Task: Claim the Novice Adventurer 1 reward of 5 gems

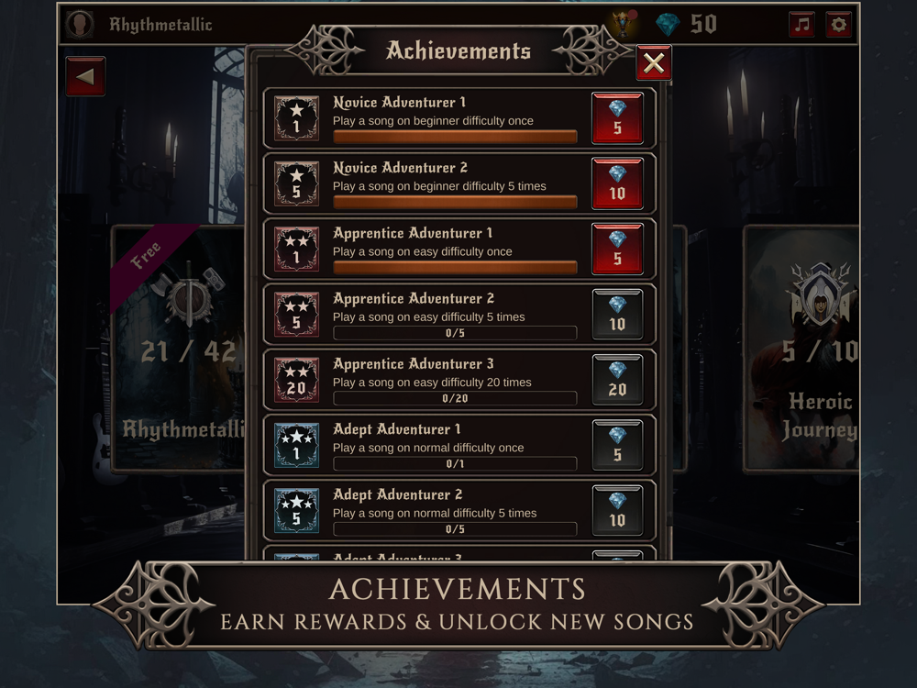Action: click(617, 118)
